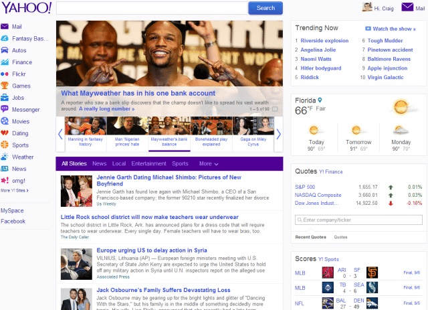The image size is (428, 310).
Task: Click the Y! Finance link beside Quotes
Action: point(331,171)
